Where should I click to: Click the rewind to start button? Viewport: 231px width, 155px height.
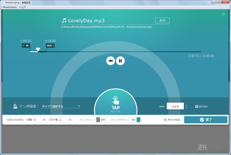(x=110, y=61)
